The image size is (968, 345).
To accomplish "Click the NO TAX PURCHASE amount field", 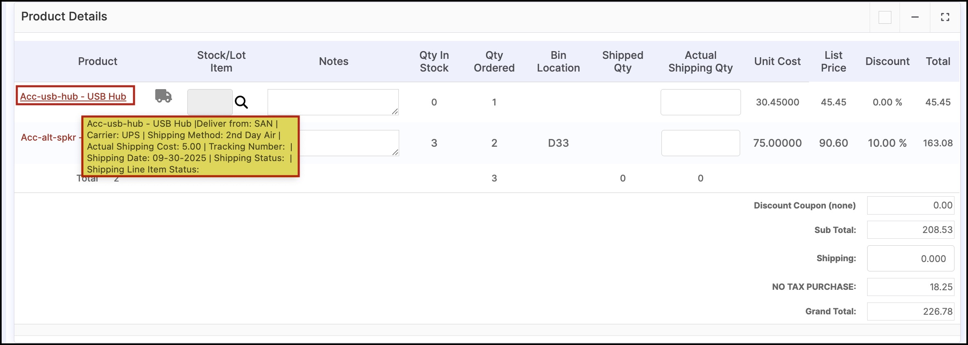I will tap(911, 287).
